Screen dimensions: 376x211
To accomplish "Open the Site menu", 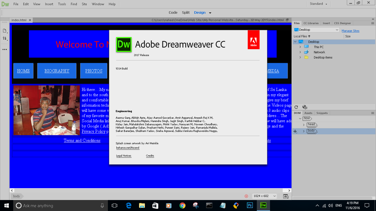I will coord(85,4).
